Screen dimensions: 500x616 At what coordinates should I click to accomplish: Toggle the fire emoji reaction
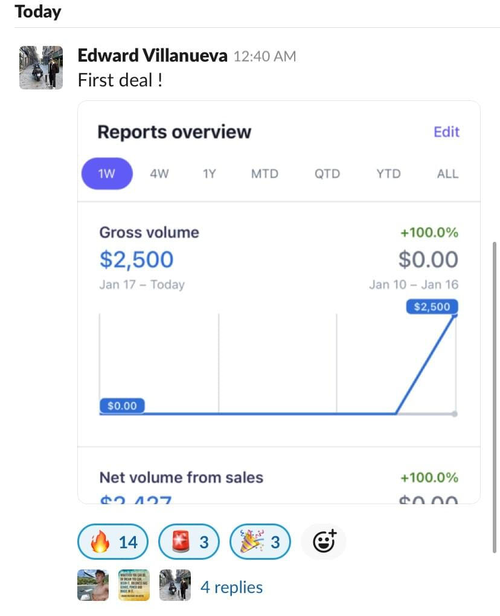pos(112,542)
